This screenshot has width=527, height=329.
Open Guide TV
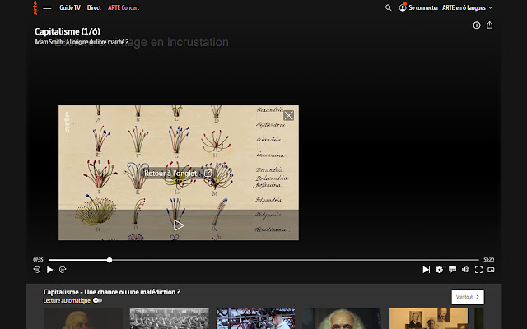pyautogui.click(x=70, y=7)
